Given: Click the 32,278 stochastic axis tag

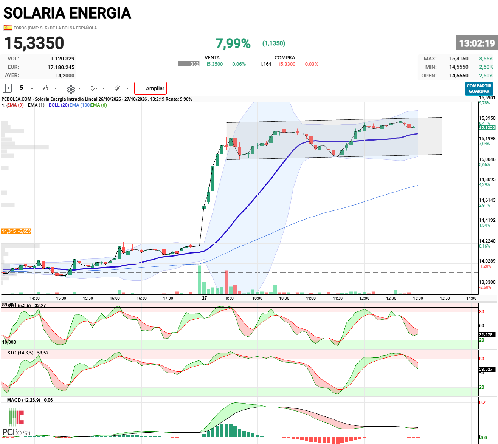Looking at the screenshot, I should [486, 334].
